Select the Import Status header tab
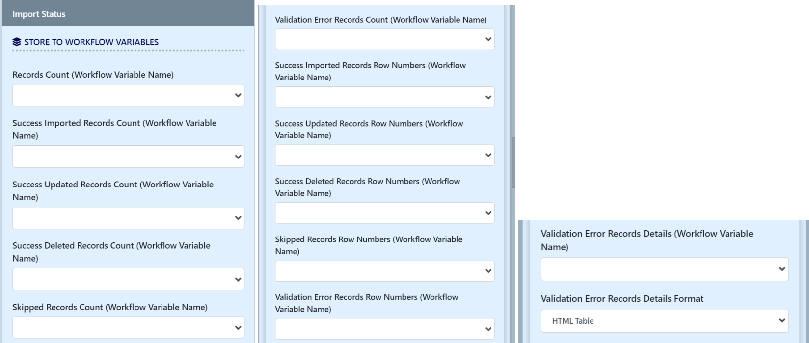The image size is (809, 343). [39, 14]
